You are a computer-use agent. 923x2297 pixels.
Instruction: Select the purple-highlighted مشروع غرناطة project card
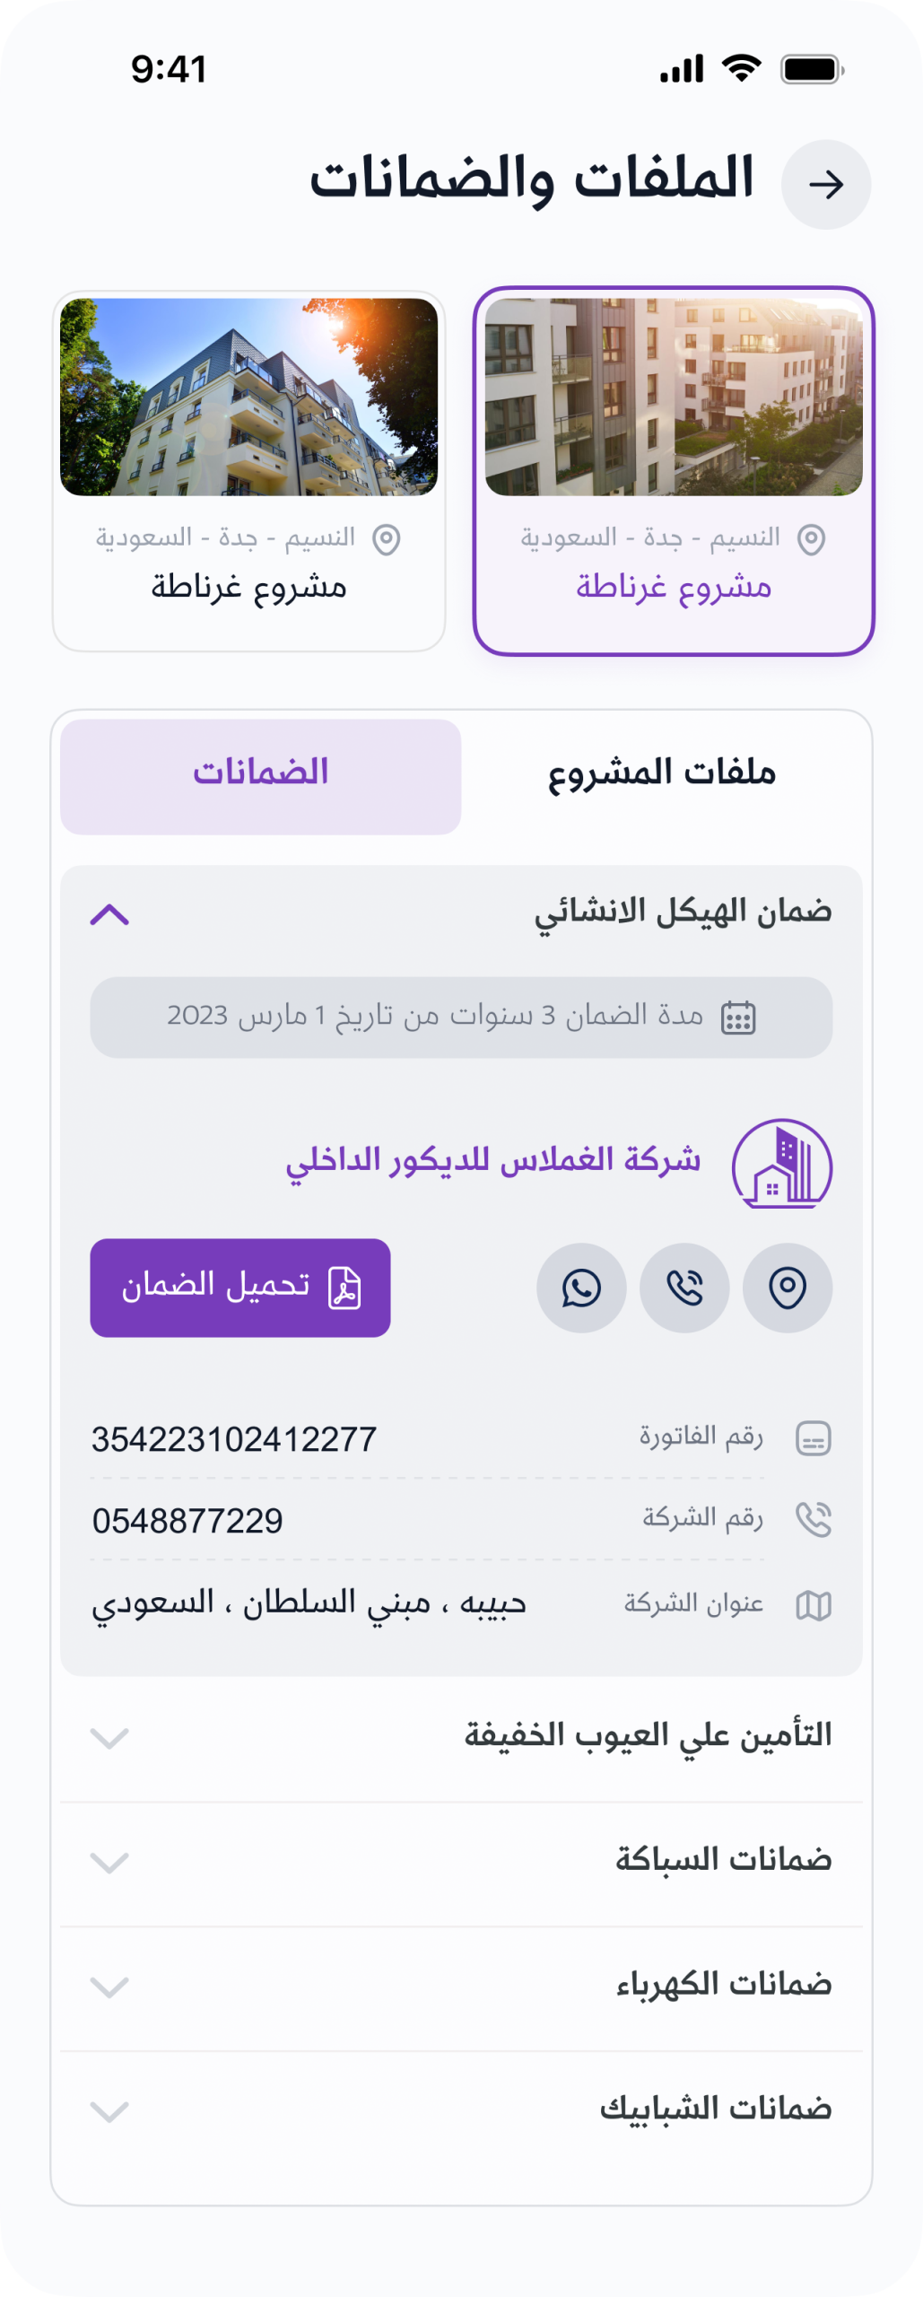(x=673, y=471)
